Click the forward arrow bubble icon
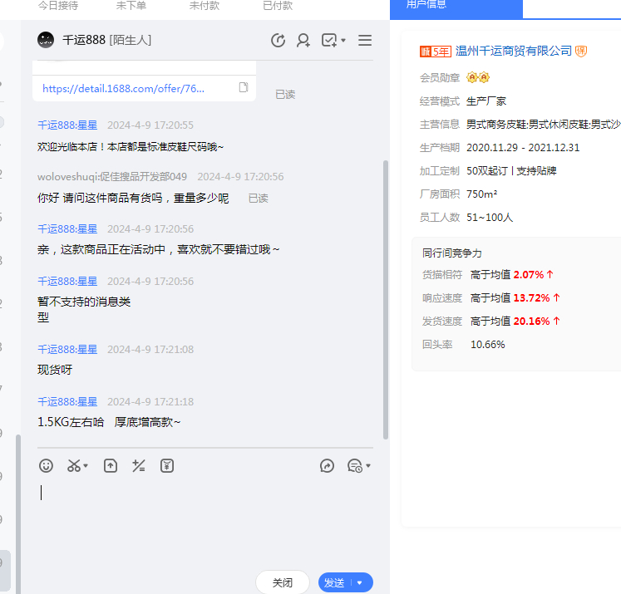The image size is (621, 594). (327, 466)
